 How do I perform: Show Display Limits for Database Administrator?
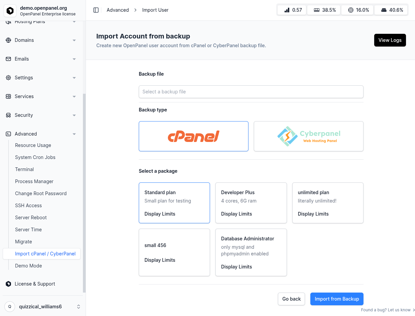click(x=236, y=267)
